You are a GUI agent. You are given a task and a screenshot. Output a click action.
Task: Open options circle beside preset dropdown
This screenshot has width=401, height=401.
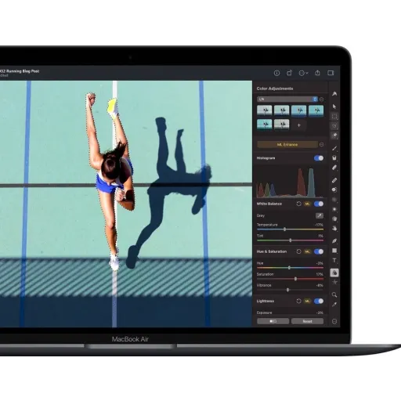(x=322, y=99)
